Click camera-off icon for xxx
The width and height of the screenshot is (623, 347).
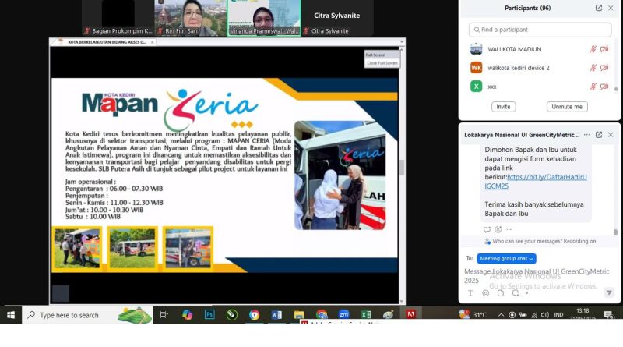[x=604, y=87]
